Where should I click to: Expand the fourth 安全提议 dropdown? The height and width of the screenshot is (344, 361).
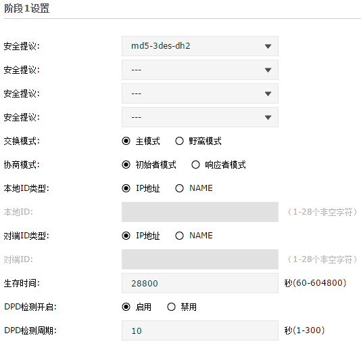(x=200, y=117)
